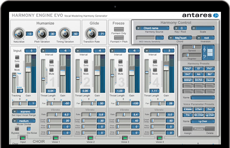Image resolution: width=230 pixels, height=148 pixels.
Task: Click the Delete presets button
Action: click(x=210, y=129)
